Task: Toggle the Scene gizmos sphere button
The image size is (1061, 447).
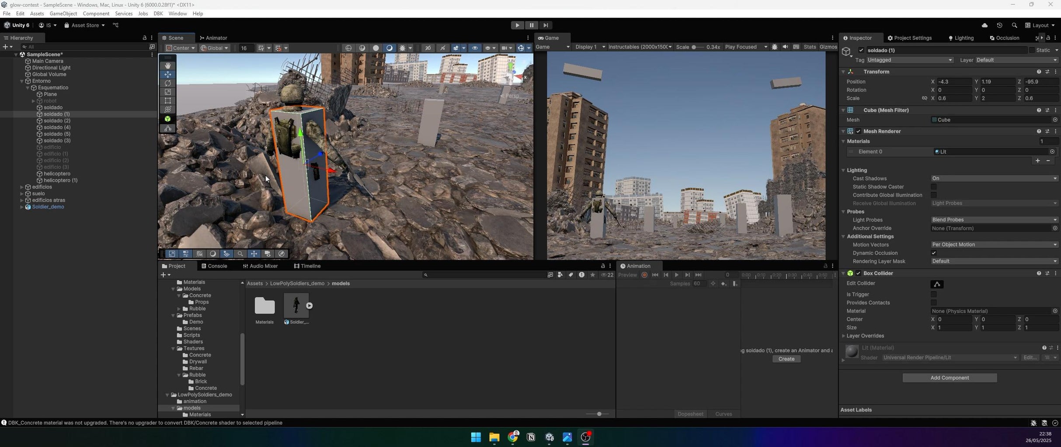Action: click(x=521, y=48)
